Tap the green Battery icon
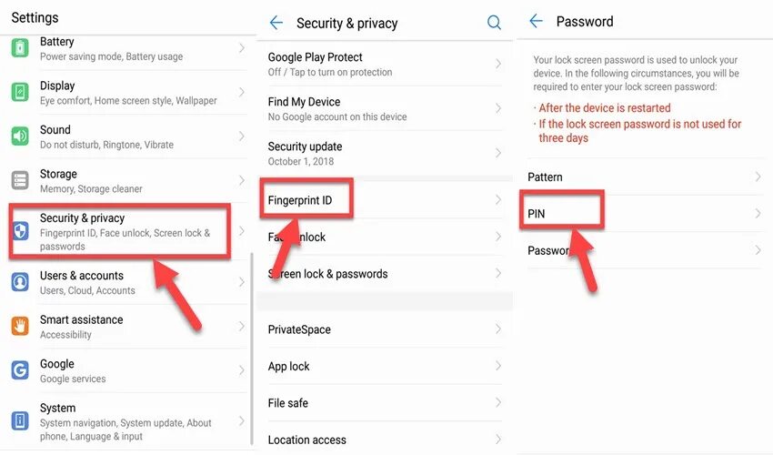 tap(20, 48)
